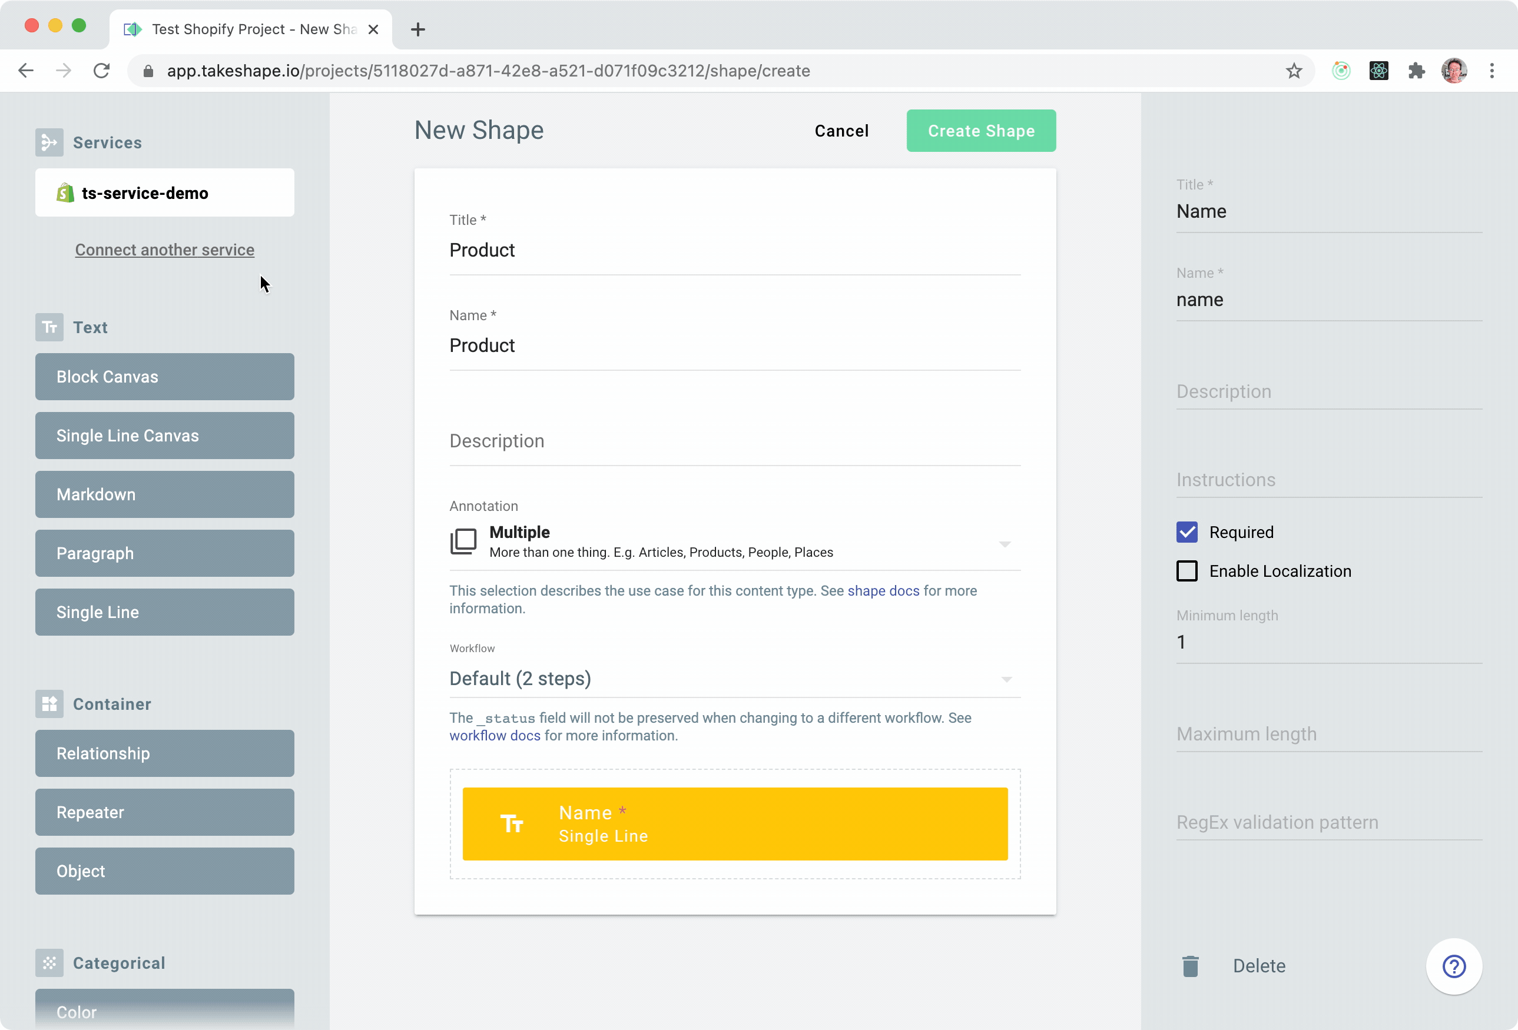Select the yellow Name Single Line field card
Screen dimensions: 1518x1030
click(x=735, y=824)
